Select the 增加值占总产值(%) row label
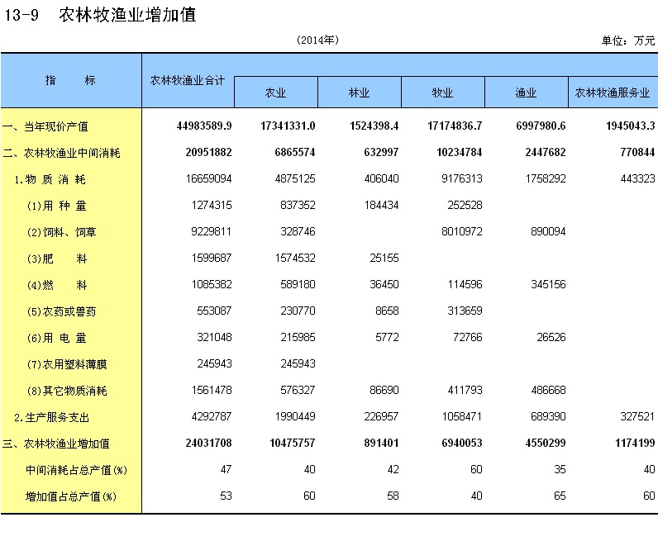658x541 pixels. click(70, 496)
